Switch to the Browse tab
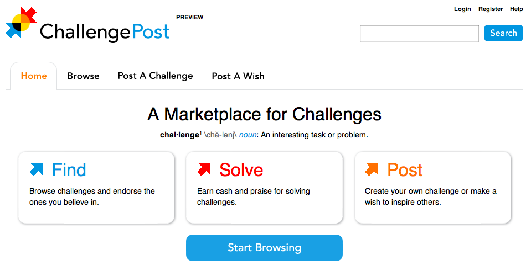Image resolution: width=531 pixels, height=271 pixels. click(83, 76)
